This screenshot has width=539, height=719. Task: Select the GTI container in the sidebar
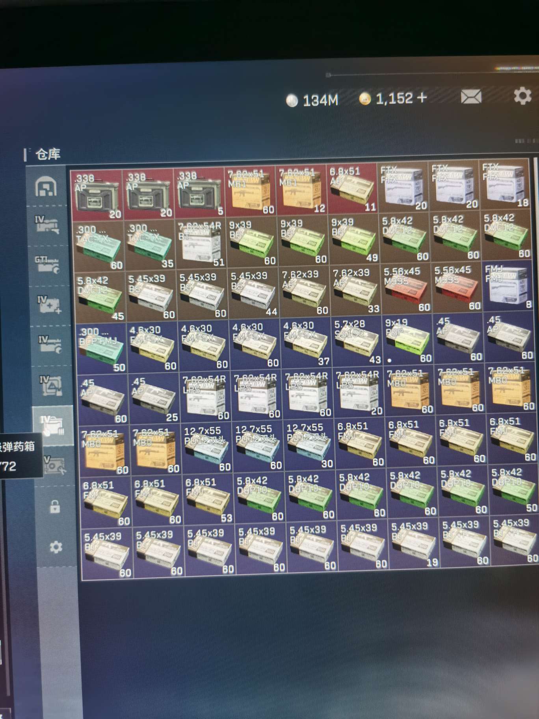tap(47, 264)
